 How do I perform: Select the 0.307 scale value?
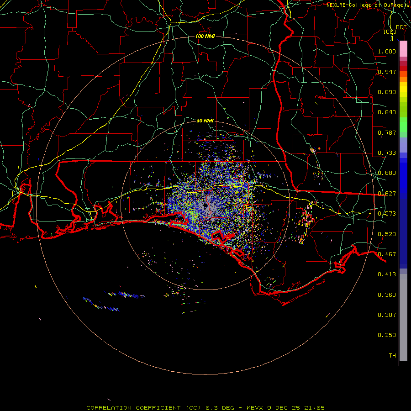(x=387, y=315)
